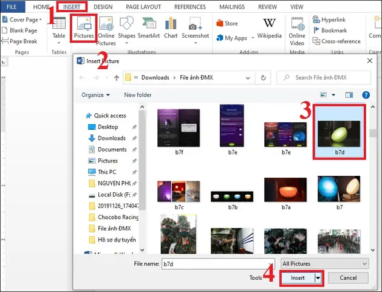Open the REFERENCES tab
This screenshot has width=382, height=292.
189,7
